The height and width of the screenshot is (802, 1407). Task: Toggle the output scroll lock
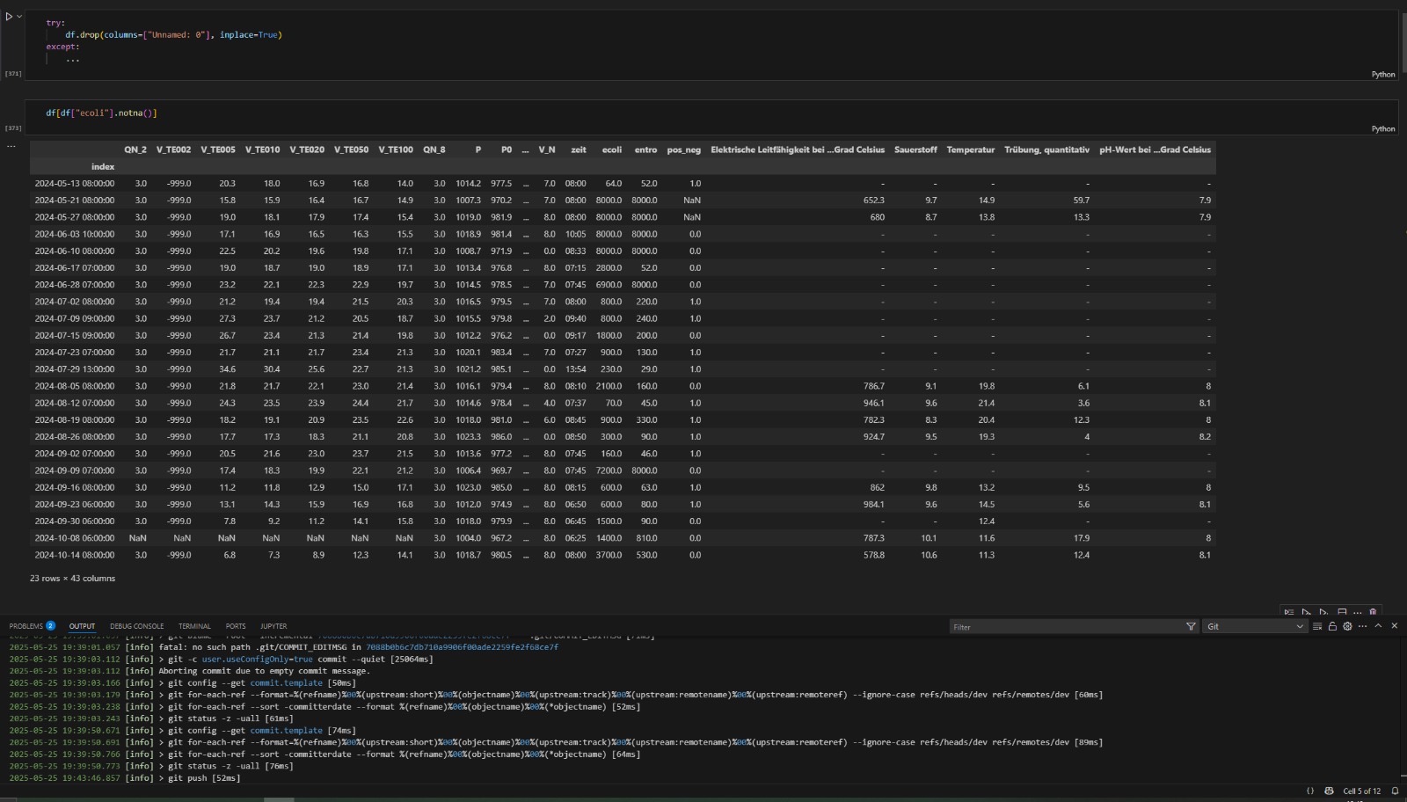[x=1332, y=627]
